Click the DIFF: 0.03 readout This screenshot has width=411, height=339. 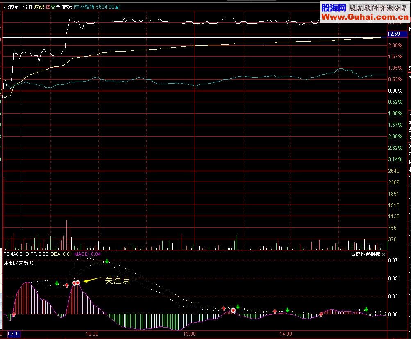(37, 254)
